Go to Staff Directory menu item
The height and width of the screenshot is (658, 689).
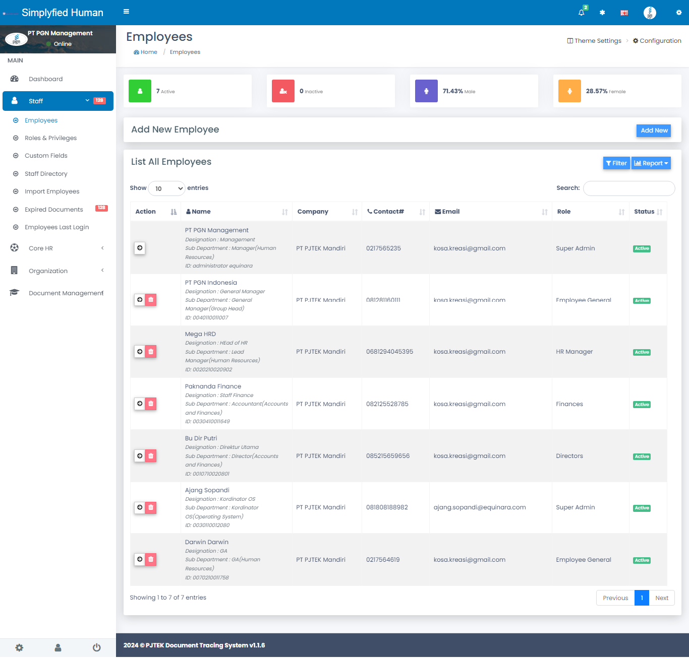click(46, 174)
